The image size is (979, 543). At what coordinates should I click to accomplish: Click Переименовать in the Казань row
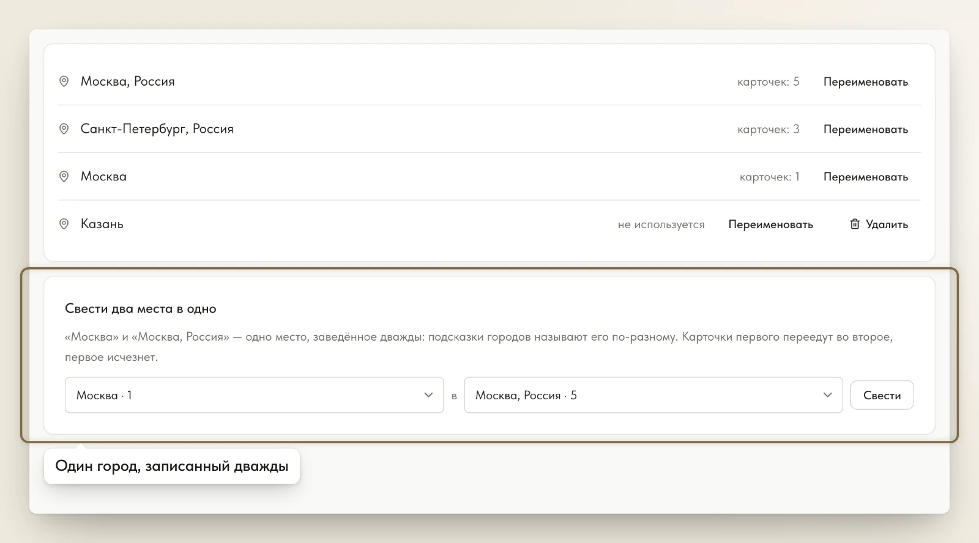770,224
